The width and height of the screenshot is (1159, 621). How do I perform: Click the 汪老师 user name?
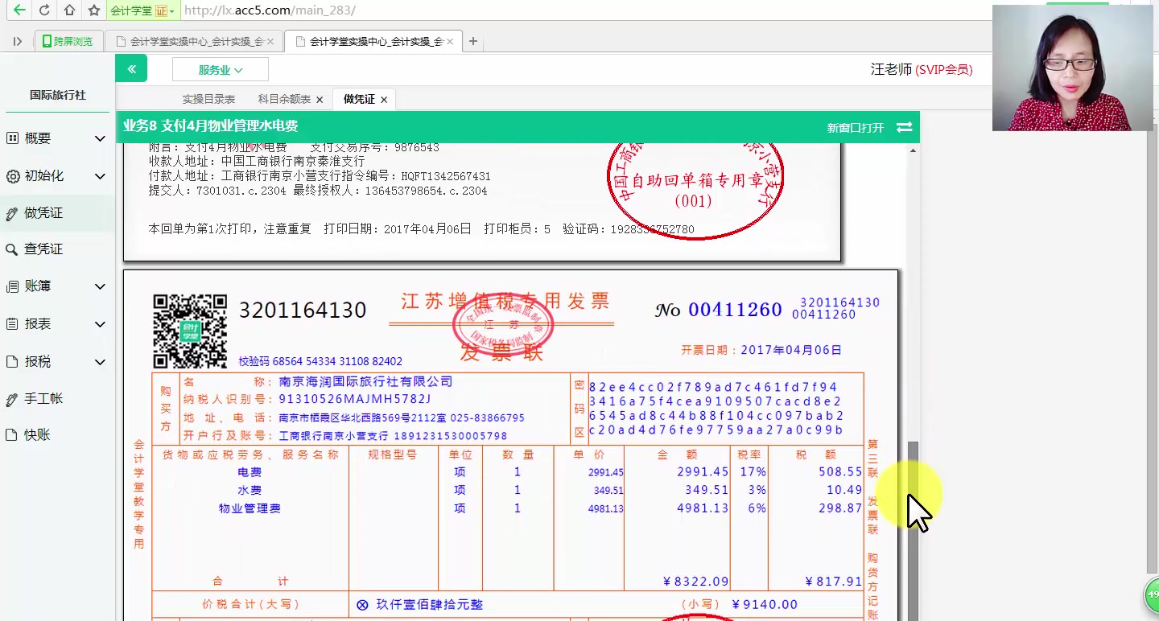(892, 70)
